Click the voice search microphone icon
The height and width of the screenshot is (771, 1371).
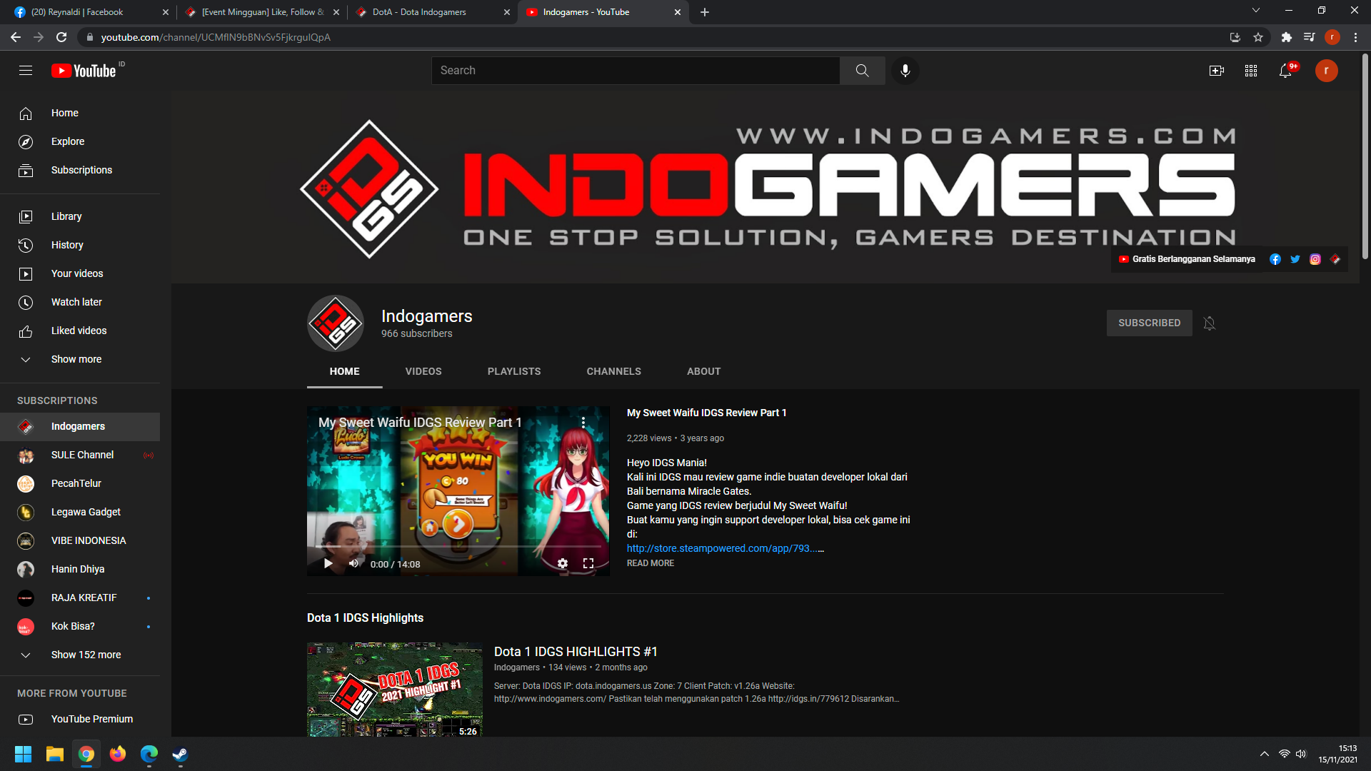(905, 71)
